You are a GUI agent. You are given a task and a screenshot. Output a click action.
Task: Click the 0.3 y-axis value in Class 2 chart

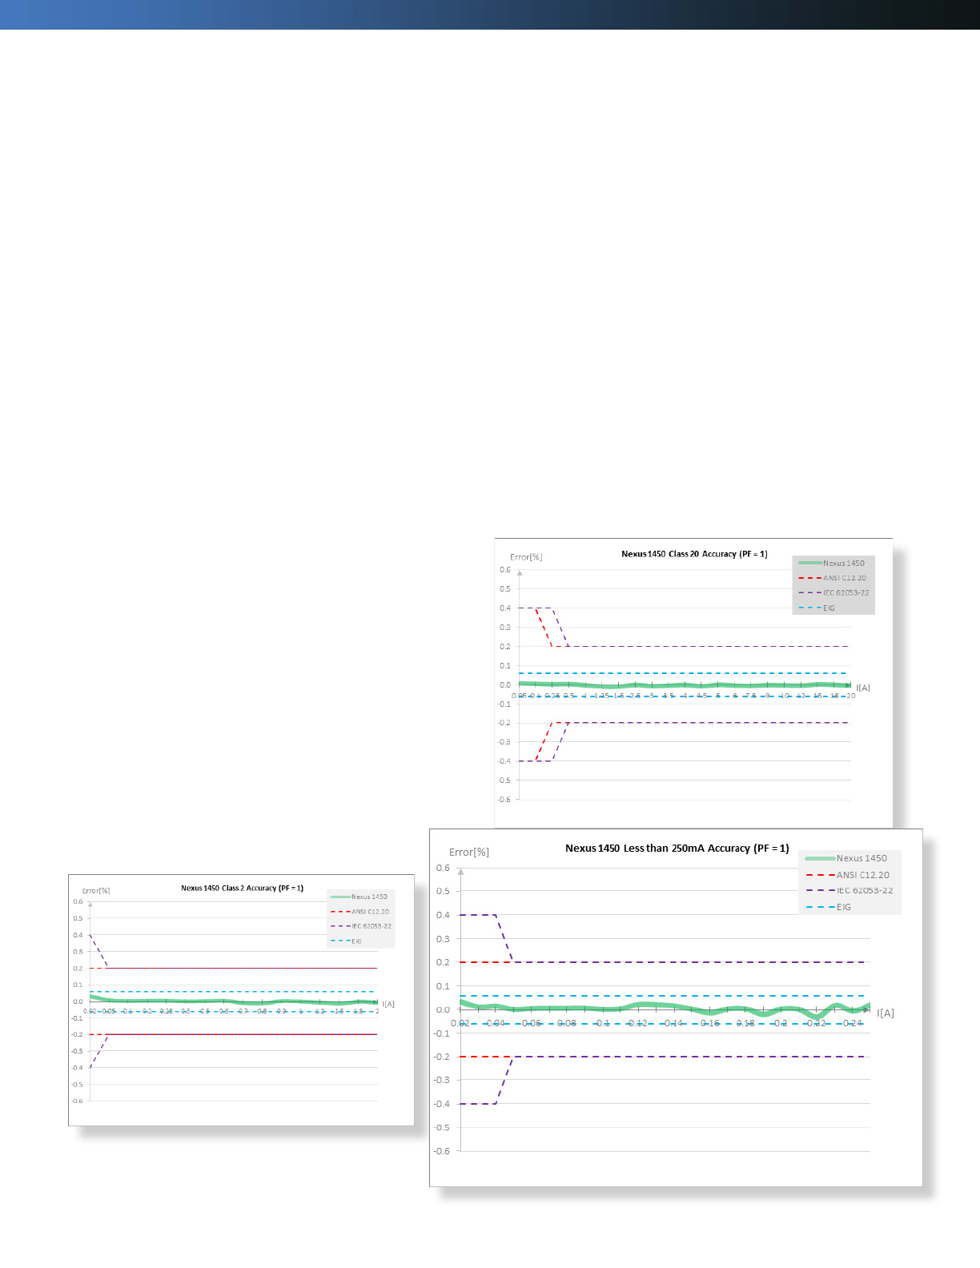click(x=78, y=952)
